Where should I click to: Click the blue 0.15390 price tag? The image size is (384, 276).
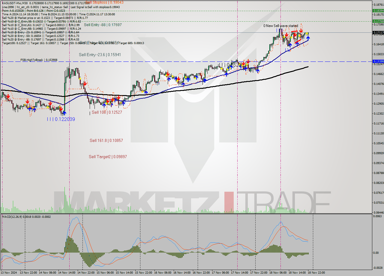(x=378, y=61)
